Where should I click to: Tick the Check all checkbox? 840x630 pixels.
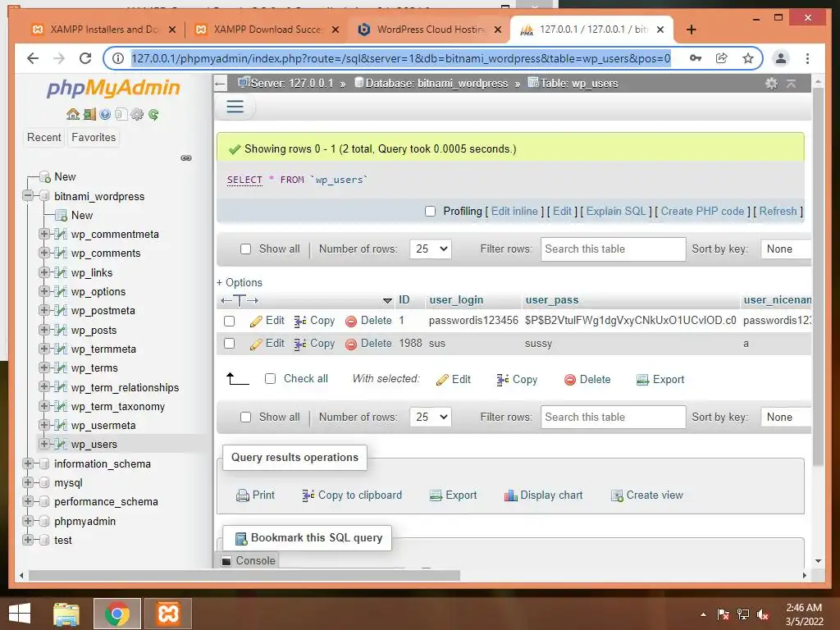271,379
